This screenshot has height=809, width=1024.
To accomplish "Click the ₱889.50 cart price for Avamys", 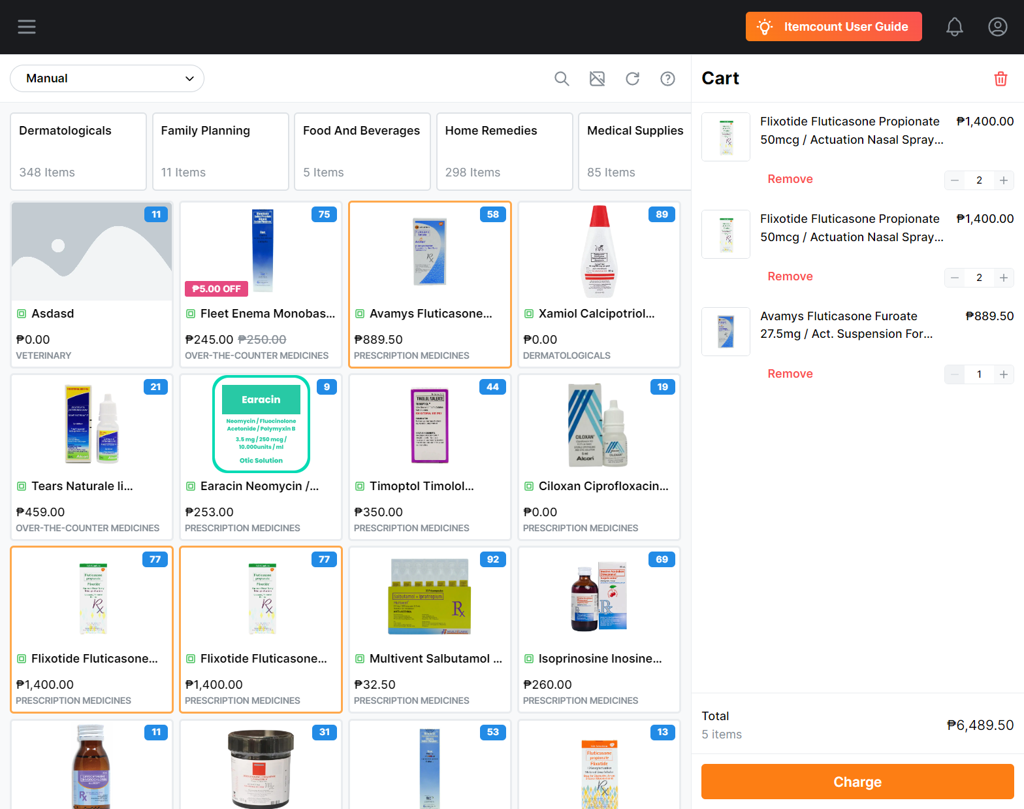I will click(x=989, y=316).
